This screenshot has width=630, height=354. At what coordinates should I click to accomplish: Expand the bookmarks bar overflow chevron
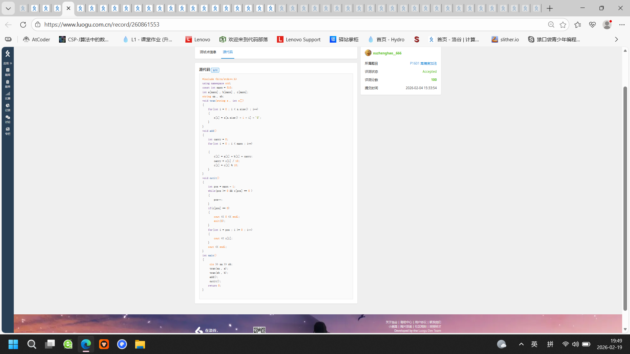tap(616, 39)
